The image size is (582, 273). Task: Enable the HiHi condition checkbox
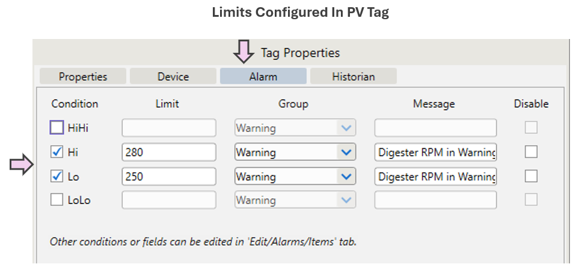57,128
